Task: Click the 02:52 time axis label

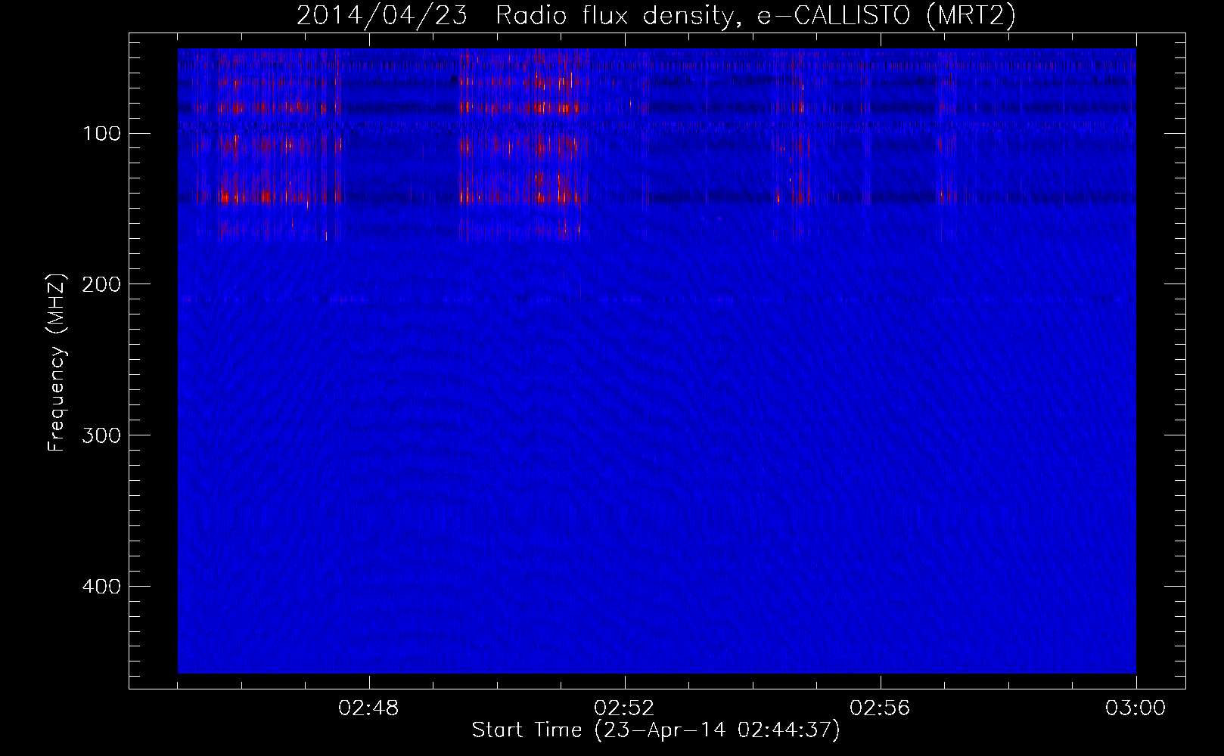Action: pos(624,708)
